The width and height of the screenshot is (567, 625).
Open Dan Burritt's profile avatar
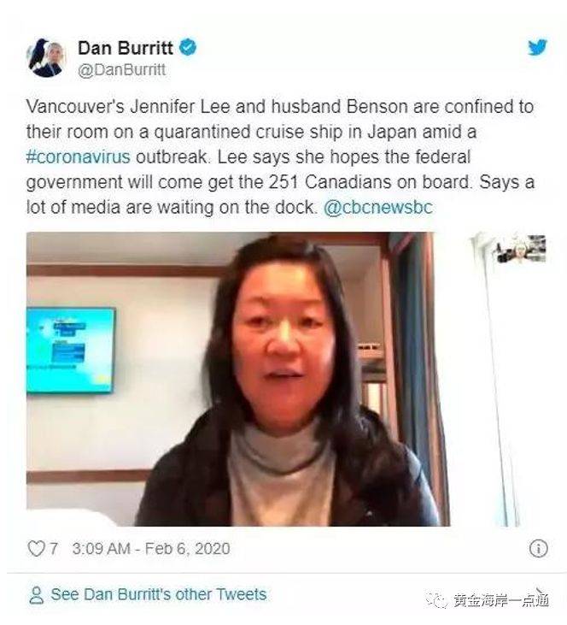tap(47, 57)
